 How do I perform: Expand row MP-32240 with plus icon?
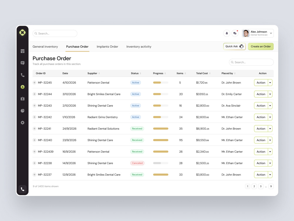34,140
